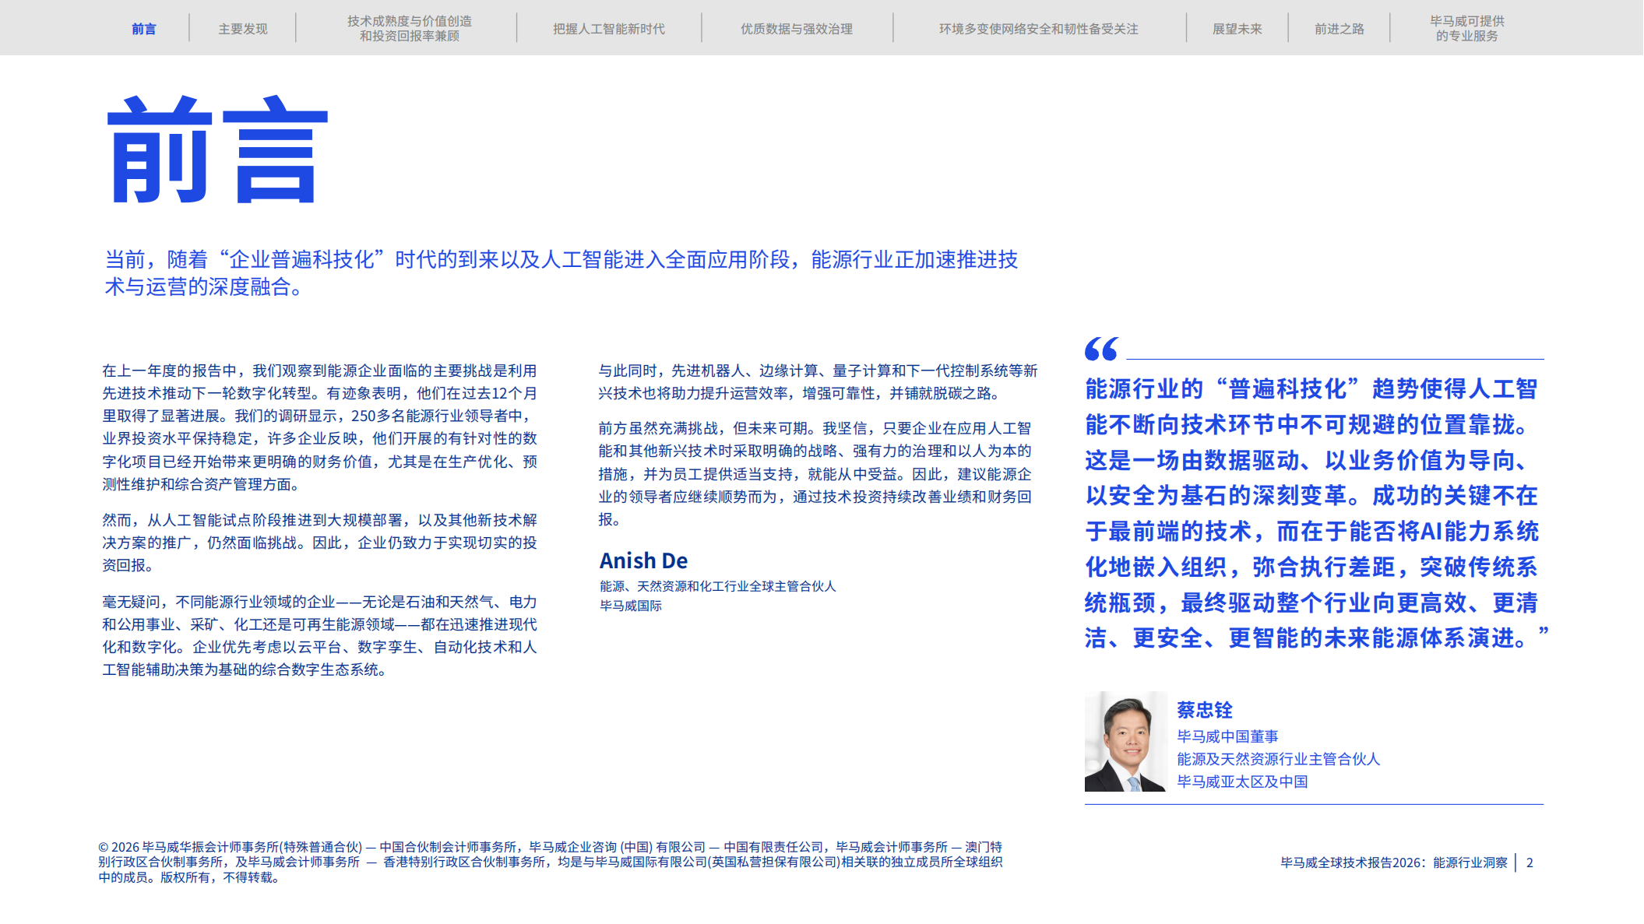
Task: Select the 优质数据与强效治理 tab
Action: [x=796, y=29]
